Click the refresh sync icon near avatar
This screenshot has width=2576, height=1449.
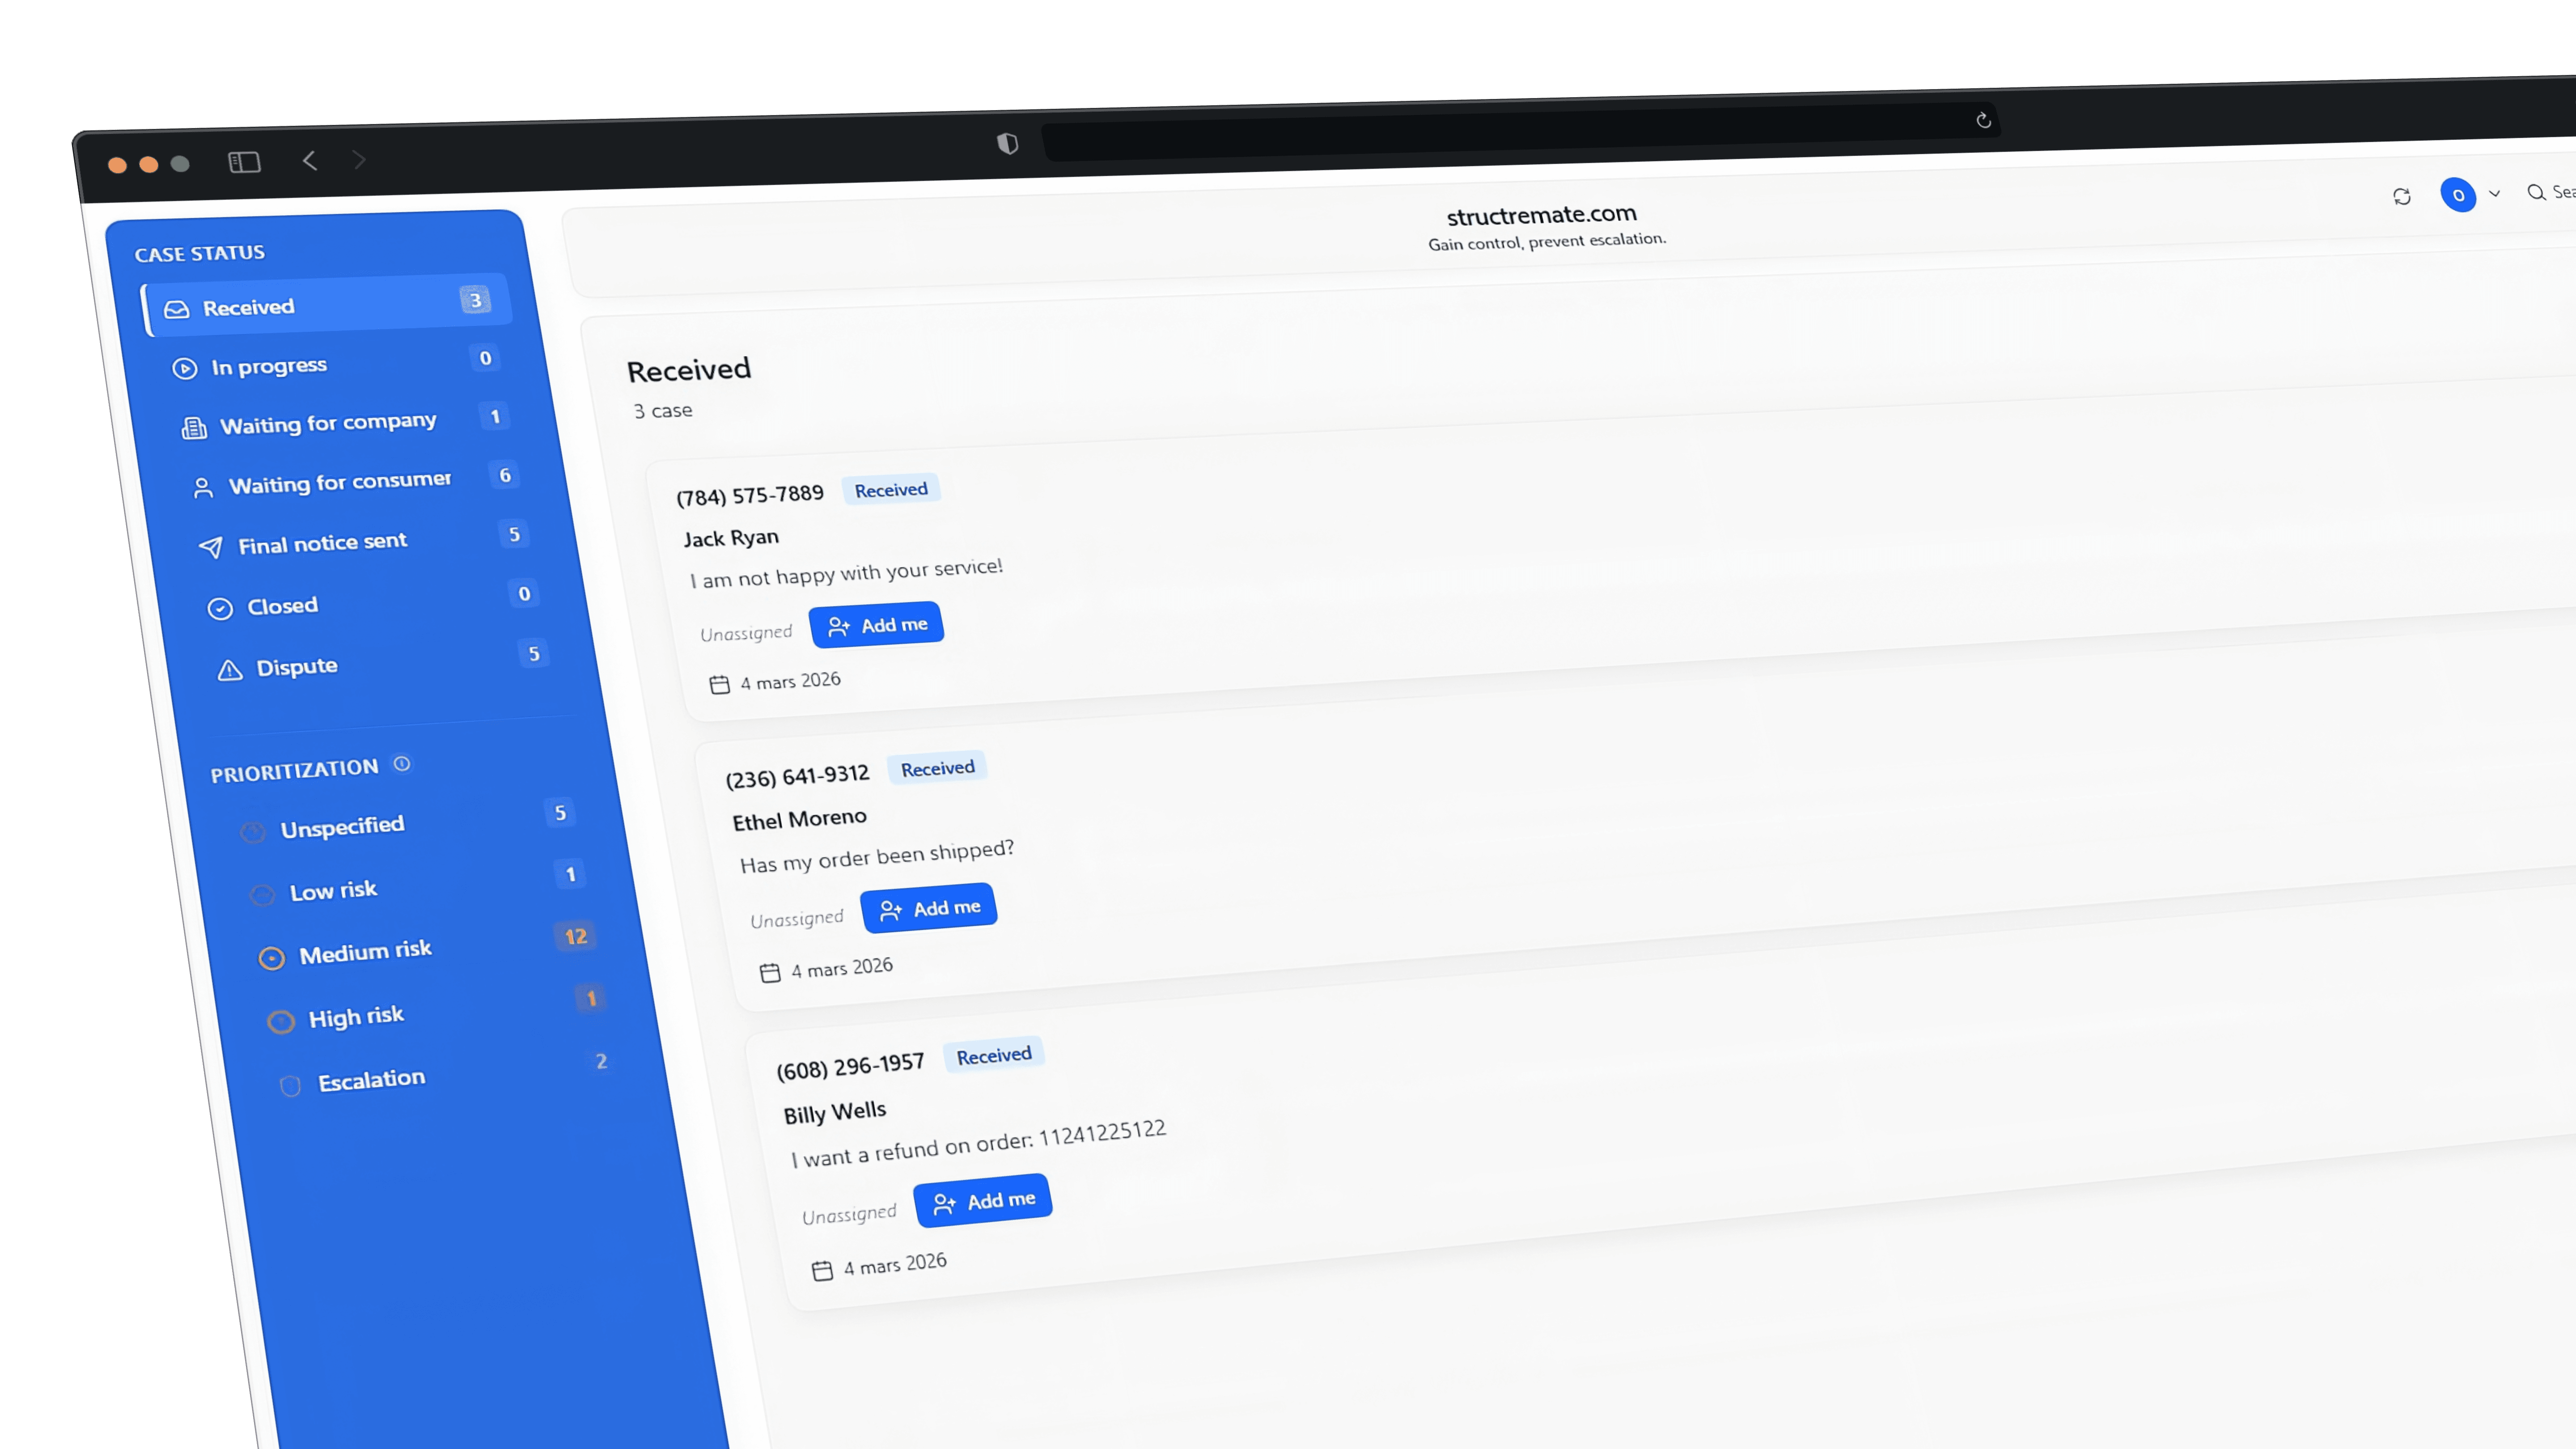pyautogui.click(x=2401, y=197)
